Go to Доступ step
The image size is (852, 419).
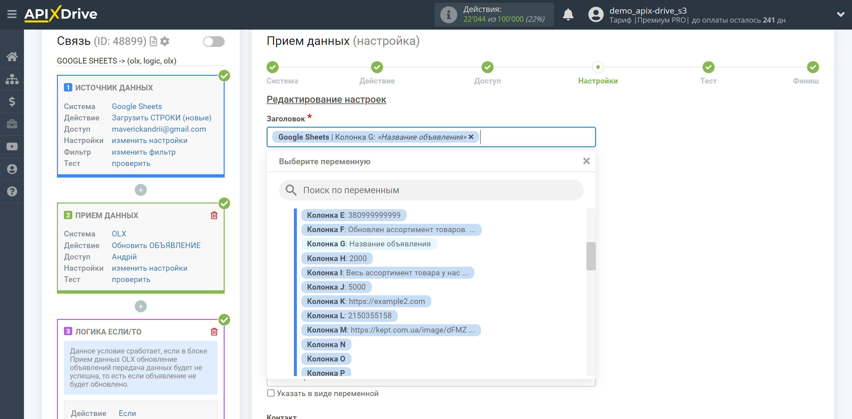coord(488,67)
